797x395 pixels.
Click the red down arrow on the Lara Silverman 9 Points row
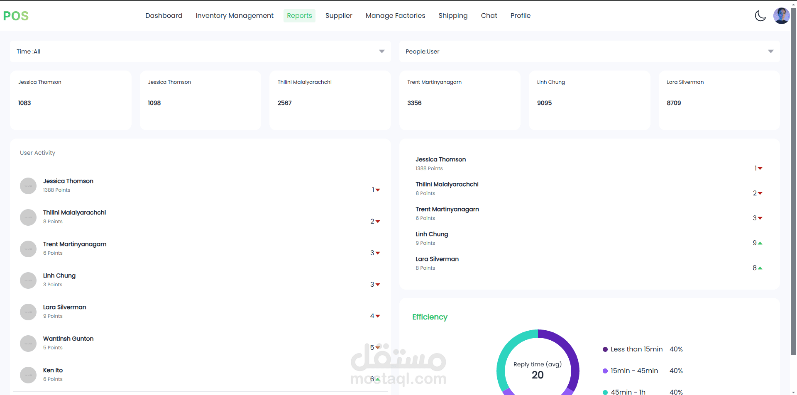[378, 316]
